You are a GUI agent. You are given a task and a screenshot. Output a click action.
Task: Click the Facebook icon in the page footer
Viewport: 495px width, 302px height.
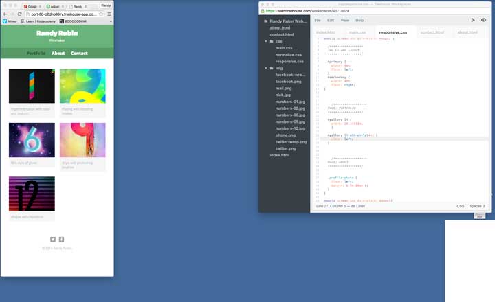click(x=61, y=240)
